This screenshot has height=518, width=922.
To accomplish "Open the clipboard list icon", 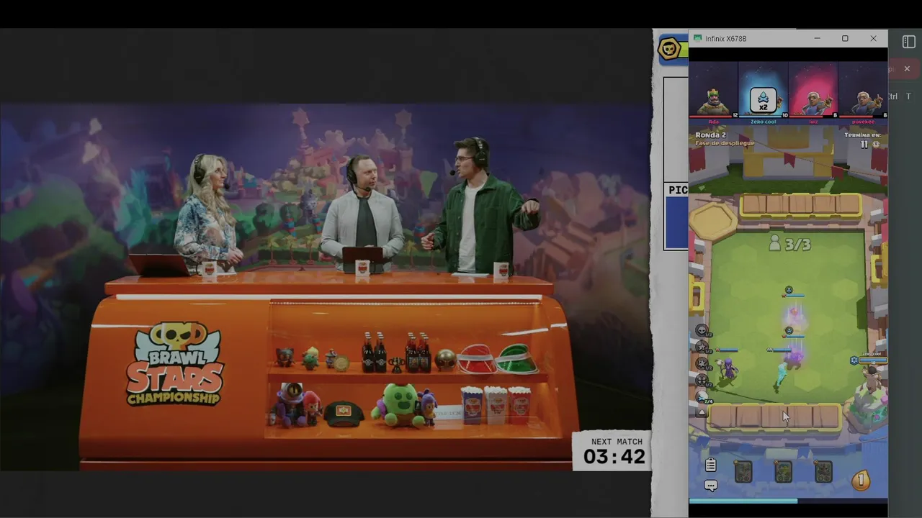I will (x=711, y=465).
